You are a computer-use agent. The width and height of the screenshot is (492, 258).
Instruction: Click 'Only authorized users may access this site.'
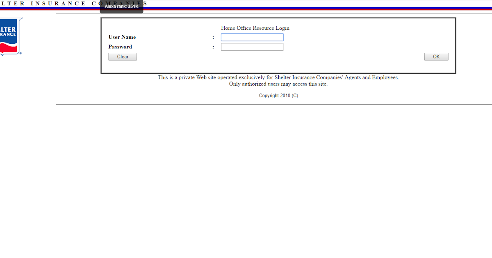pyautogui.click(x=278, y=84)
